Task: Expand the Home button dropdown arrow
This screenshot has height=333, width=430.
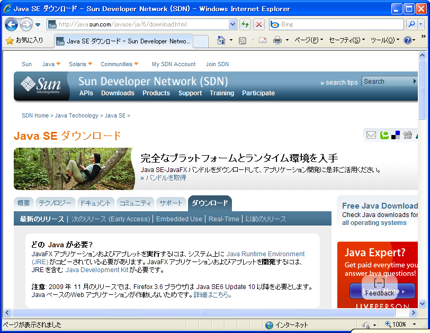Action: coord(231,41)
